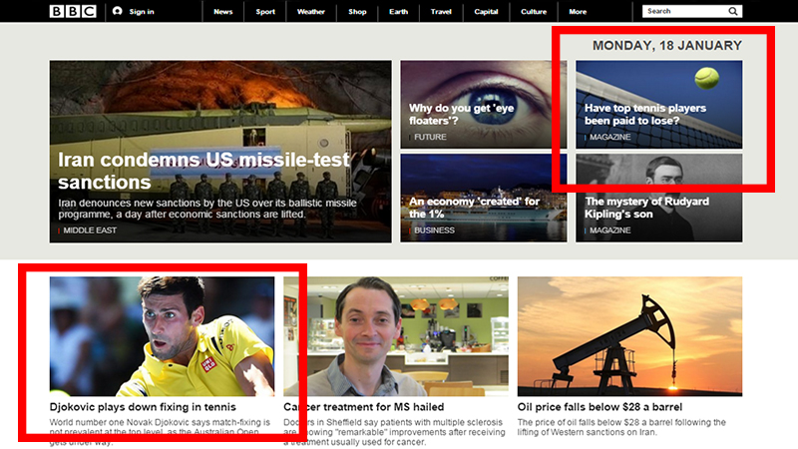Click the oil pump sunset image

[629, 336]
